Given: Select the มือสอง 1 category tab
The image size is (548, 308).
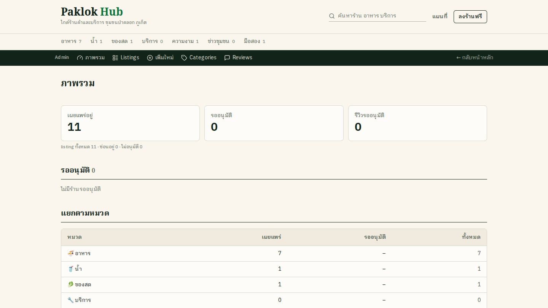Looking at the screenshot, I should click(x=255, y=41).
